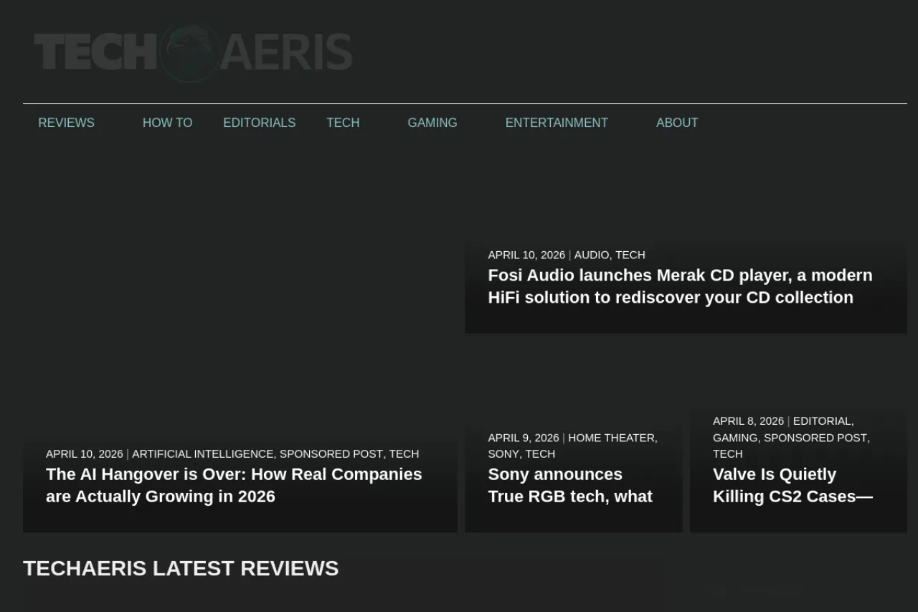
Task: Click the APRIL 10, 2026 date on AI Hangover article
Action: 85,453
